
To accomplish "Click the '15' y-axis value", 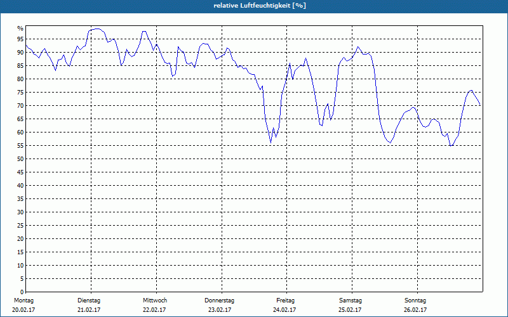I will (x=20, y=252).
